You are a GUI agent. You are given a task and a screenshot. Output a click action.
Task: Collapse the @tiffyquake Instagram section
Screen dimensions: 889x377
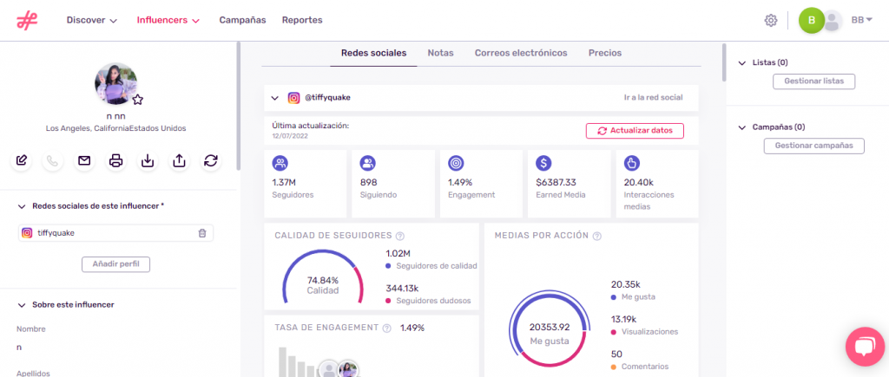pyautogui.click(x=275, y=99)
